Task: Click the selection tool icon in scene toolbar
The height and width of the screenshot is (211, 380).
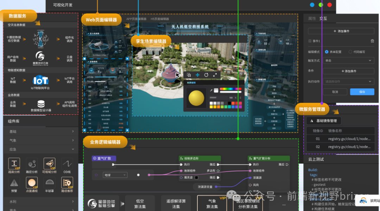Action: [189, 75]
